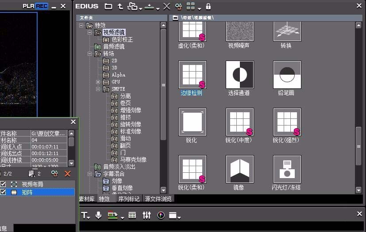Switch to the 特效 tab
Screen dimensions: 366x232
coord(104,199)
